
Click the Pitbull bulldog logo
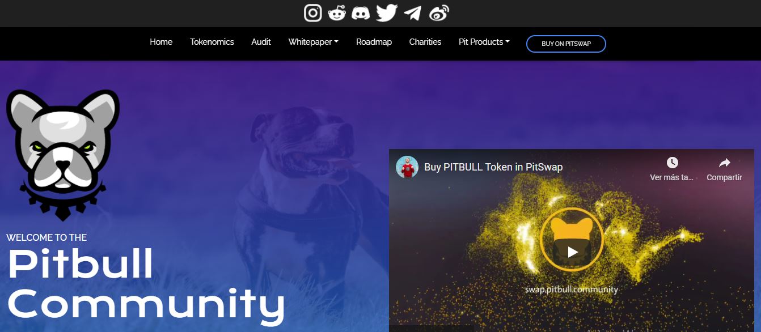63,155
